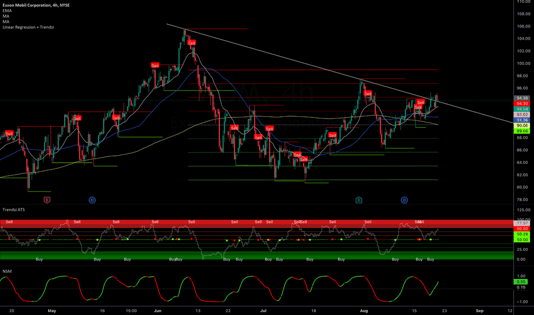Click the 106.00 price axis label
This screenshot has width=534, height=315.
click(524, 26)
